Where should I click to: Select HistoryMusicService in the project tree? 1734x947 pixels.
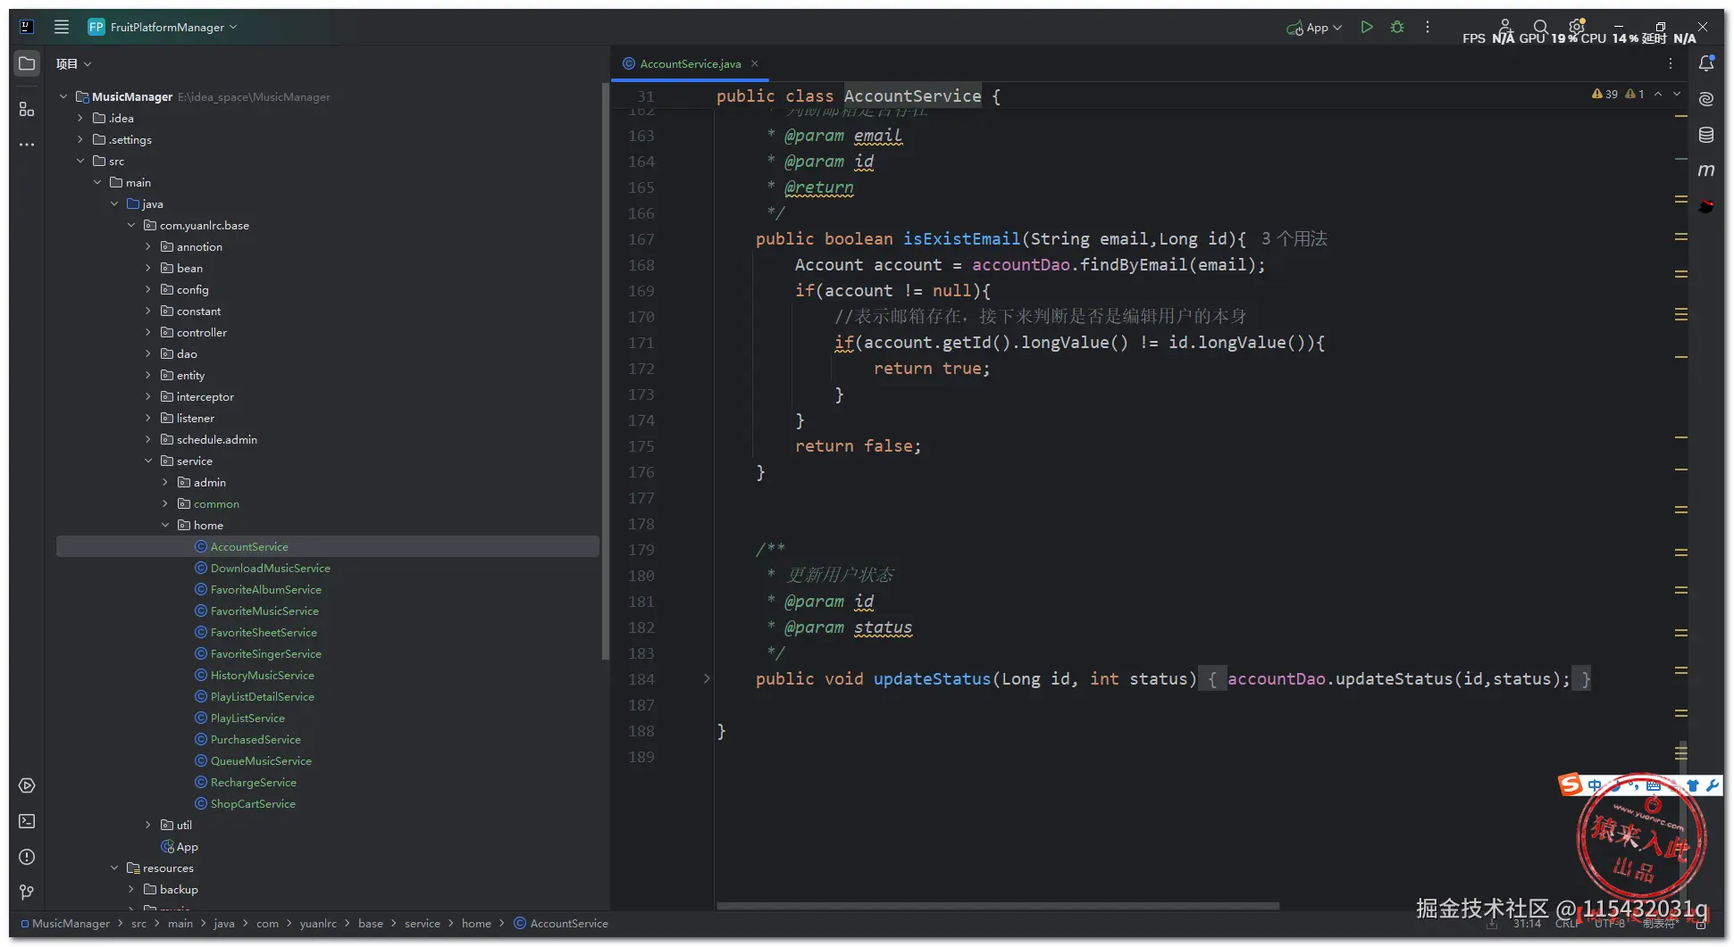tap(262, 675)
